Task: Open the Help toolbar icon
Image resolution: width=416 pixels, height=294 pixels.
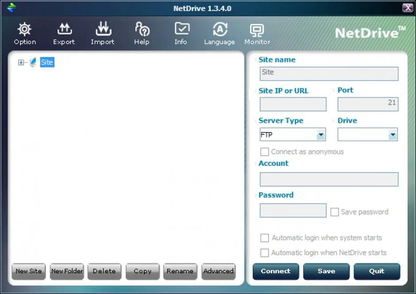Action: click(142, 29)
